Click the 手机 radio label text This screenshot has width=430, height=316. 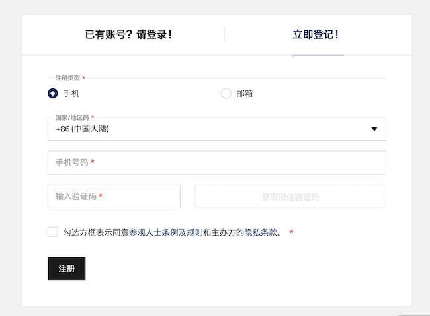[71, 94]
